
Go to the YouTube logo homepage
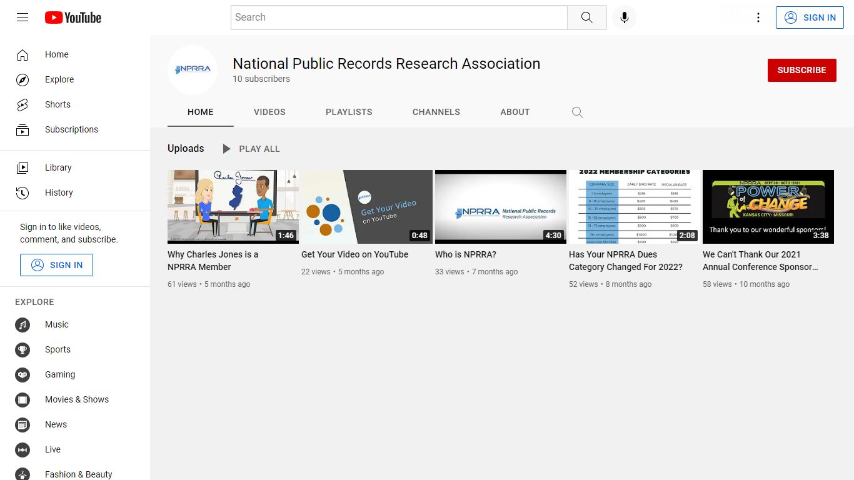click(x=73, y=17)
